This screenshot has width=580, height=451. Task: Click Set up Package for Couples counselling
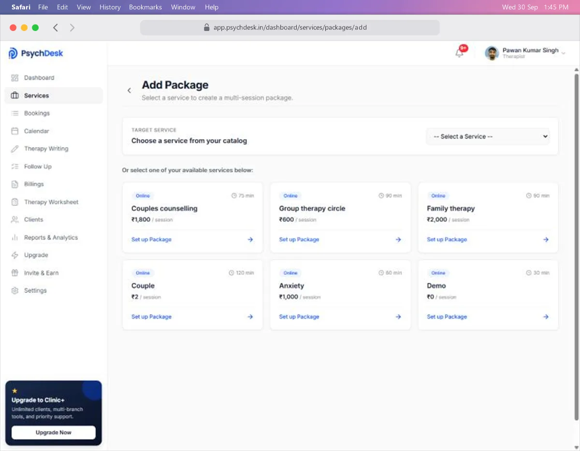(151, 240)
